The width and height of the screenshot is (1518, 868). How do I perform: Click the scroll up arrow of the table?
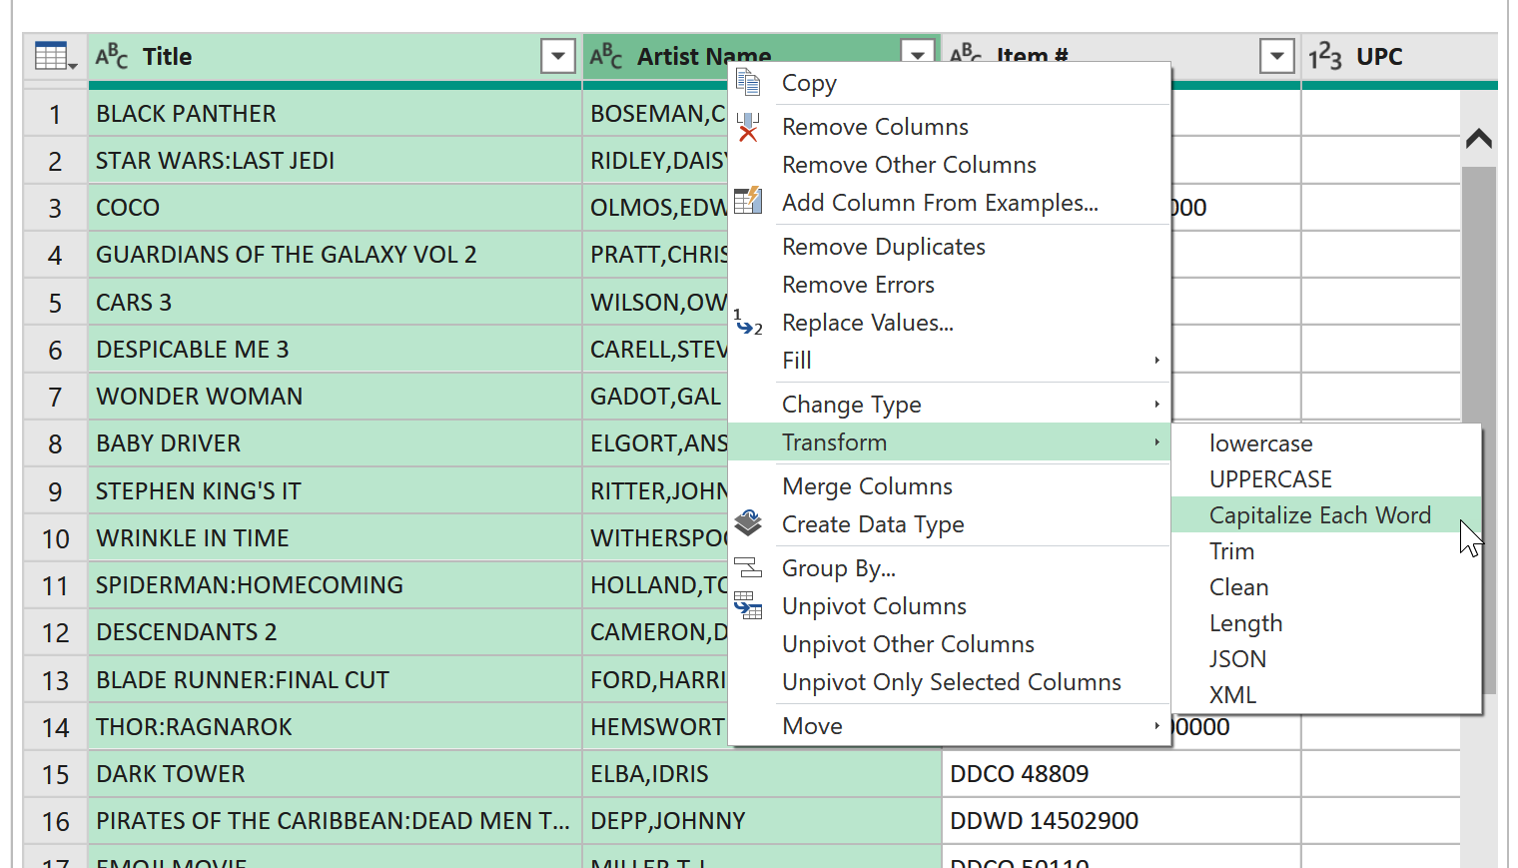[x=1479, y=139]
